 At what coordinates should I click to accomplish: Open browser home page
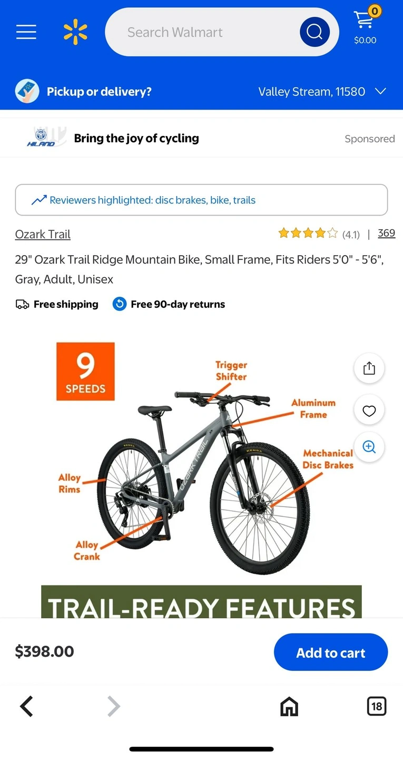click(289, 706)
